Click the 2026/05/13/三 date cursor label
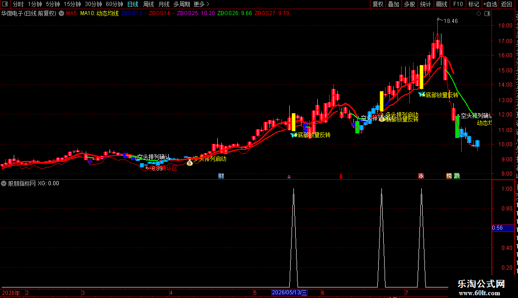This screenshot has height=298, width=518. (289, 292)
